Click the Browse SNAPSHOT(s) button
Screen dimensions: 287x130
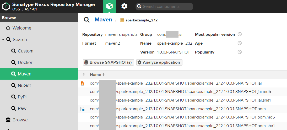109,62
